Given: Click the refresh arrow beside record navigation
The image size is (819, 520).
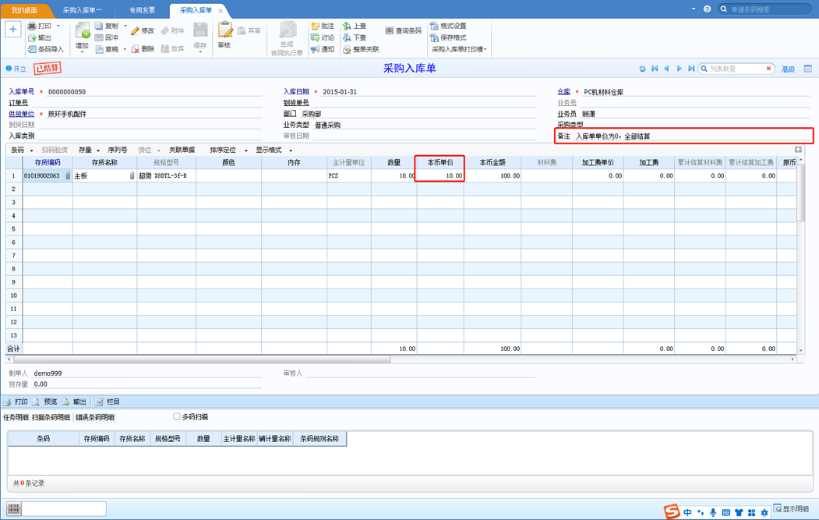Looking at the screenshot, I should coord(642,69).
